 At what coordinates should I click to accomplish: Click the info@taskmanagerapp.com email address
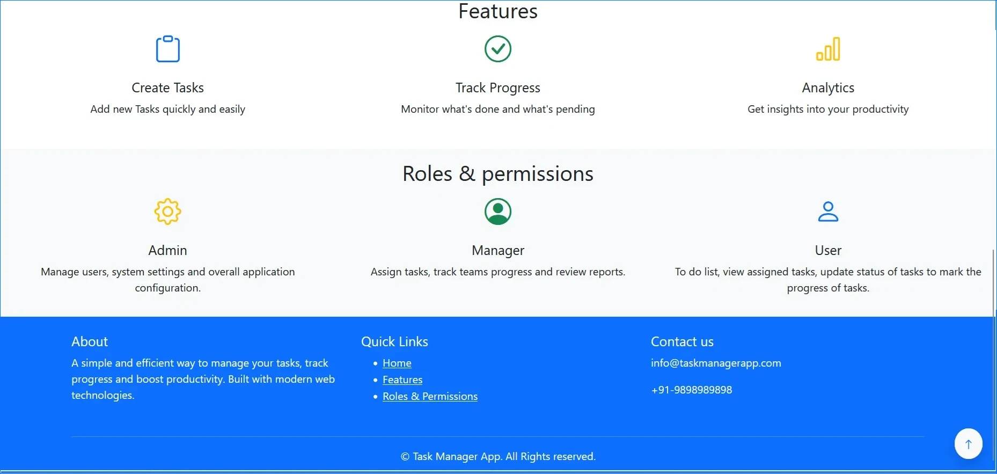point(716,363)
